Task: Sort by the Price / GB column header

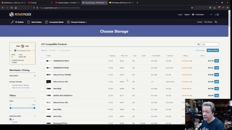Action: coord(124,56)
